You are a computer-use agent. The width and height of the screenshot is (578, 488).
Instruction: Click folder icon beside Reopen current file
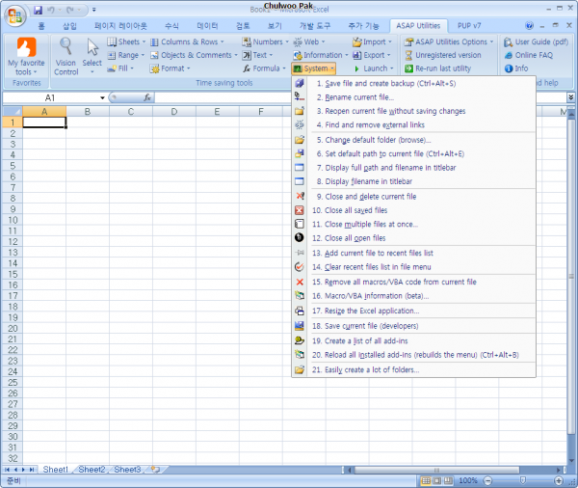(300, 111)
